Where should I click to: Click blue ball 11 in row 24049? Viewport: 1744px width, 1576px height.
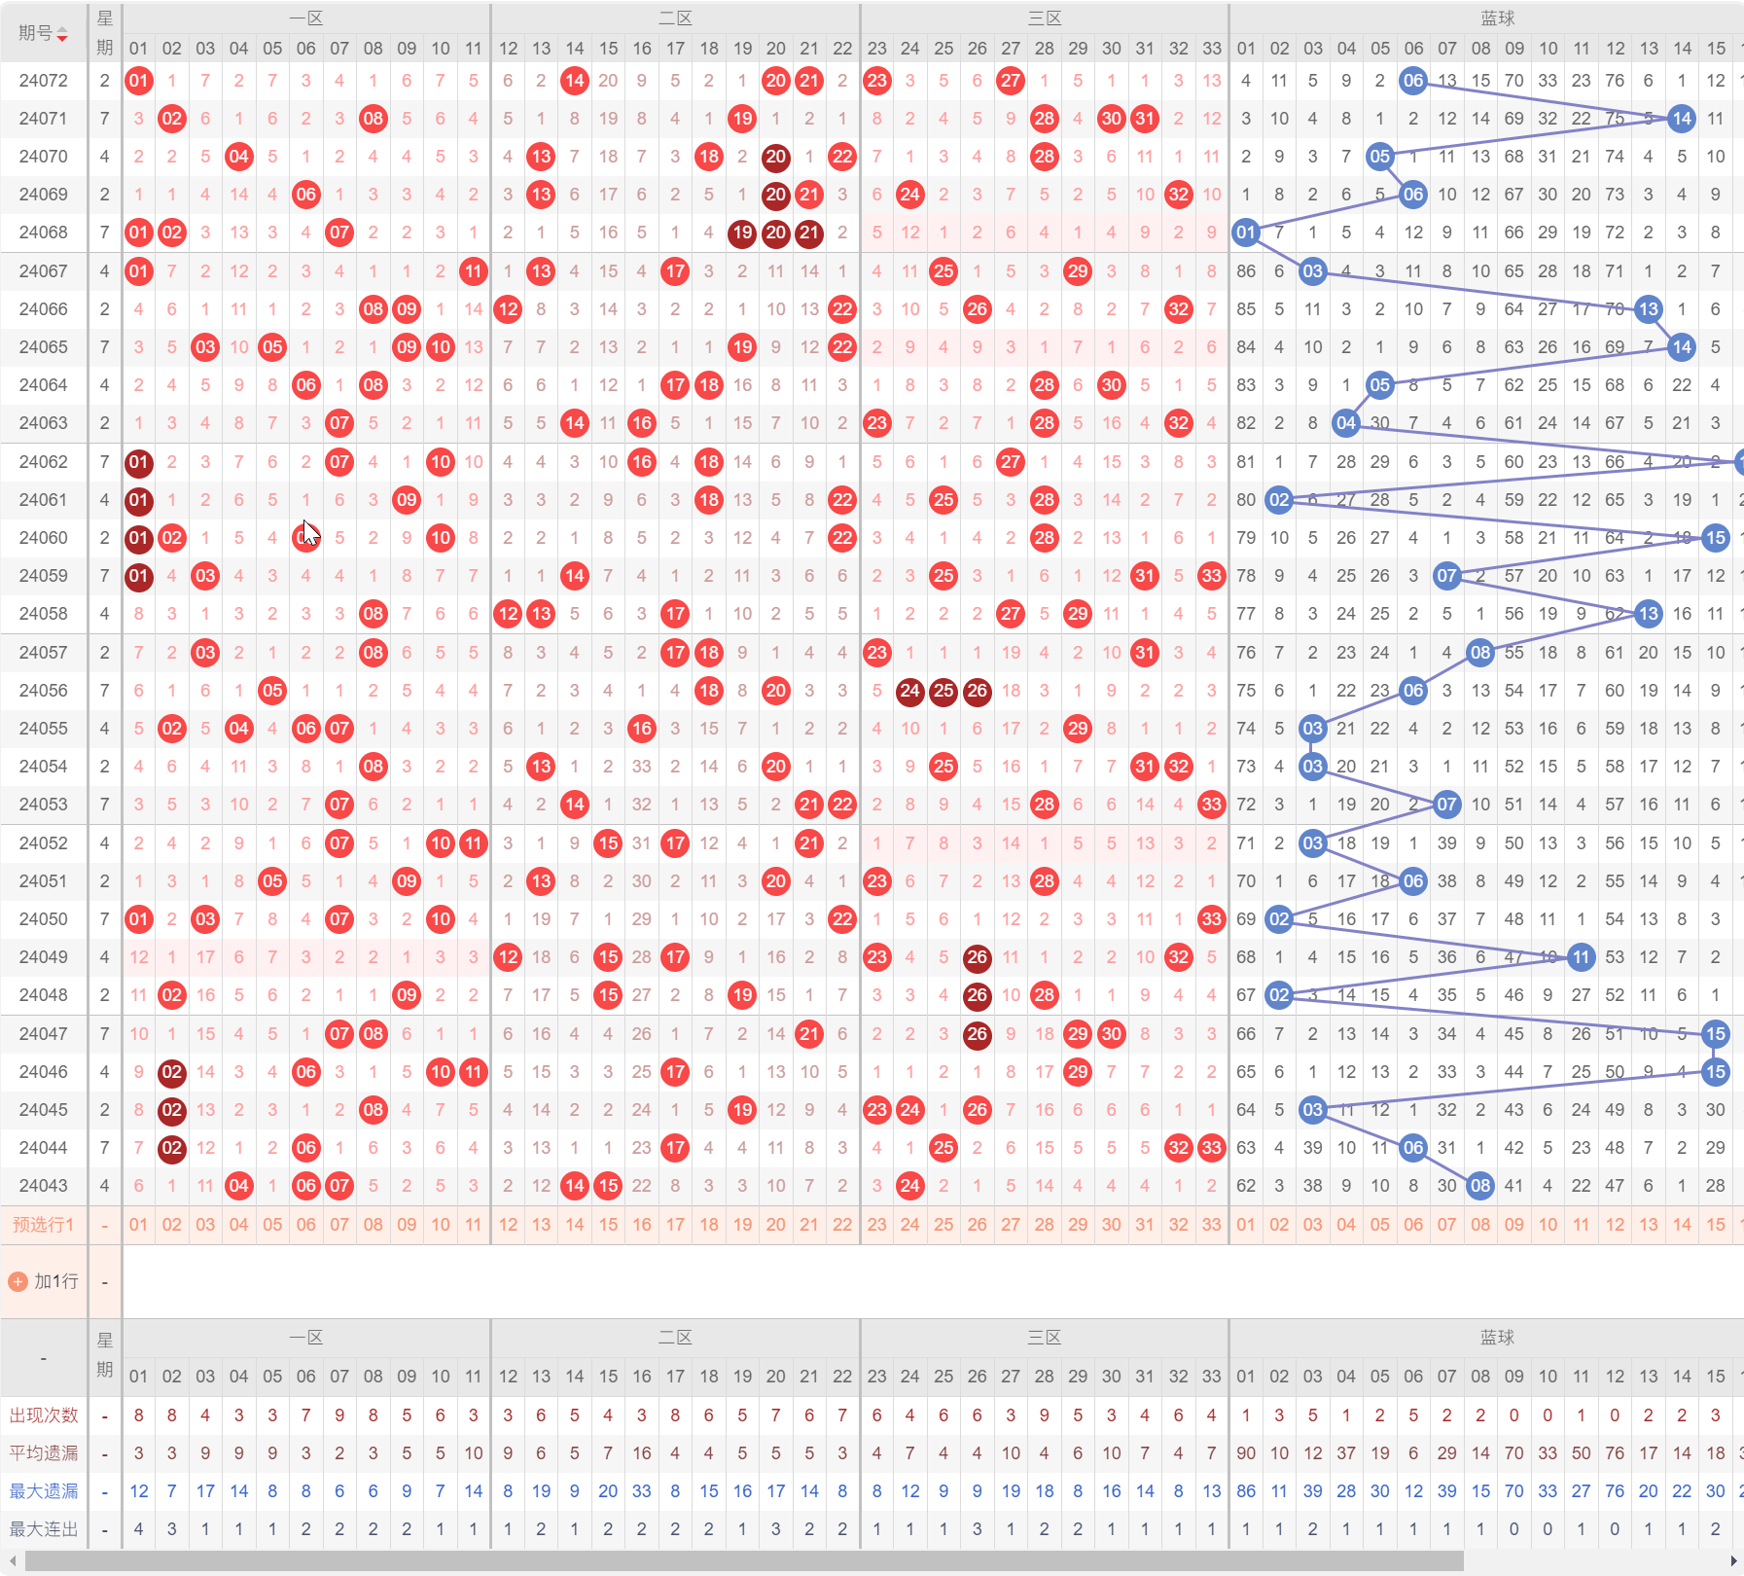pos(1582,957)
